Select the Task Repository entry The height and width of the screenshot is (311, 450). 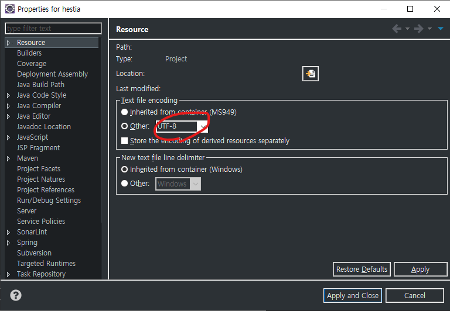click(x=41, y=274)
